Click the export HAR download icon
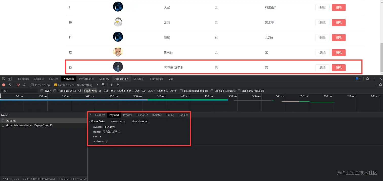Viewport: 383px width, 181px height. [x=118, y=85]
